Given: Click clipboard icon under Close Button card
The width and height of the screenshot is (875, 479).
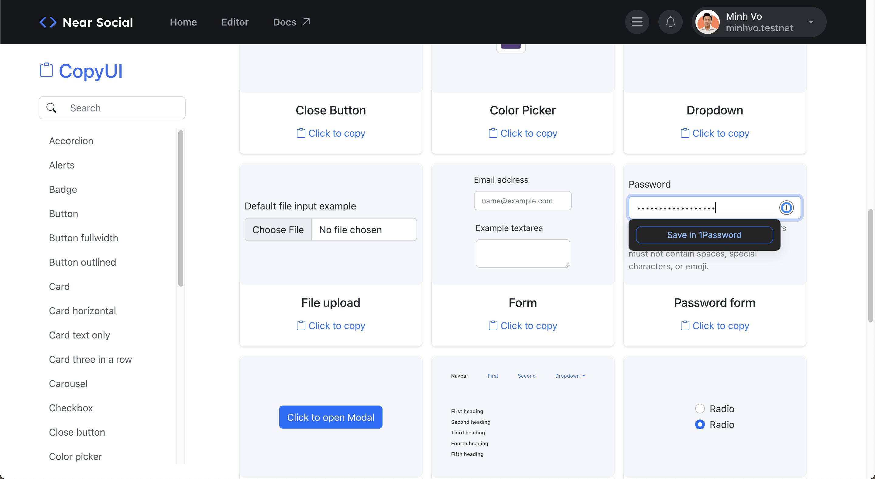Looking at the screenshot, I should 300,133.
